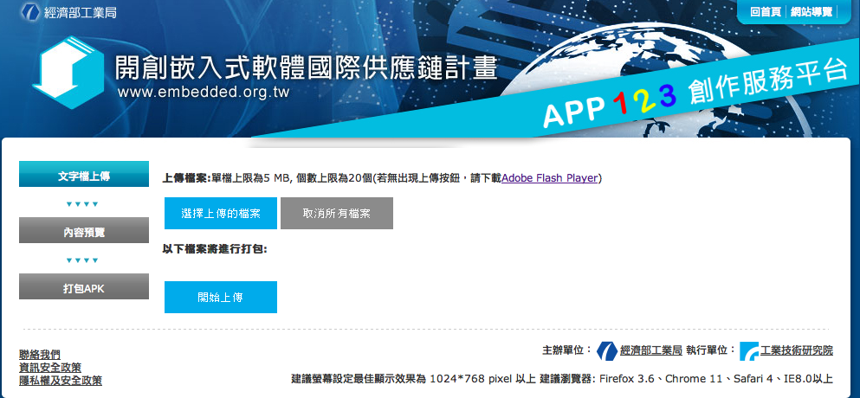Click 開始上傳 button
The width and height of the screenshot is (860, 398).
221,297
